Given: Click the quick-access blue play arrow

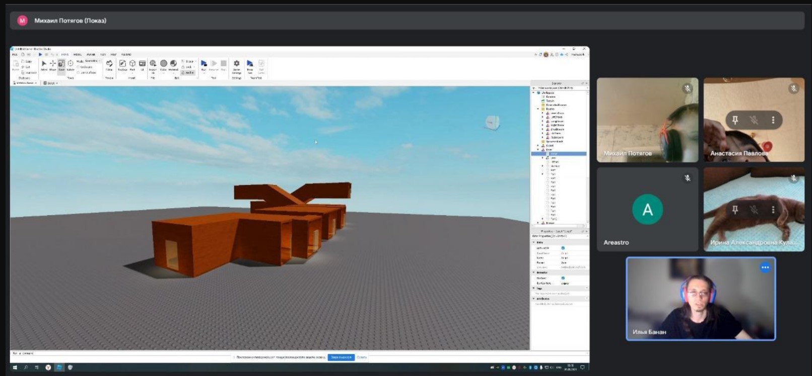Looking at the screenshot, I should pos(40,54).
